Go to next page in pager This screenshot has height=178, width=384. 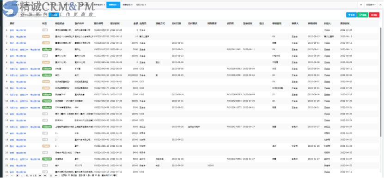coord(40,175)
